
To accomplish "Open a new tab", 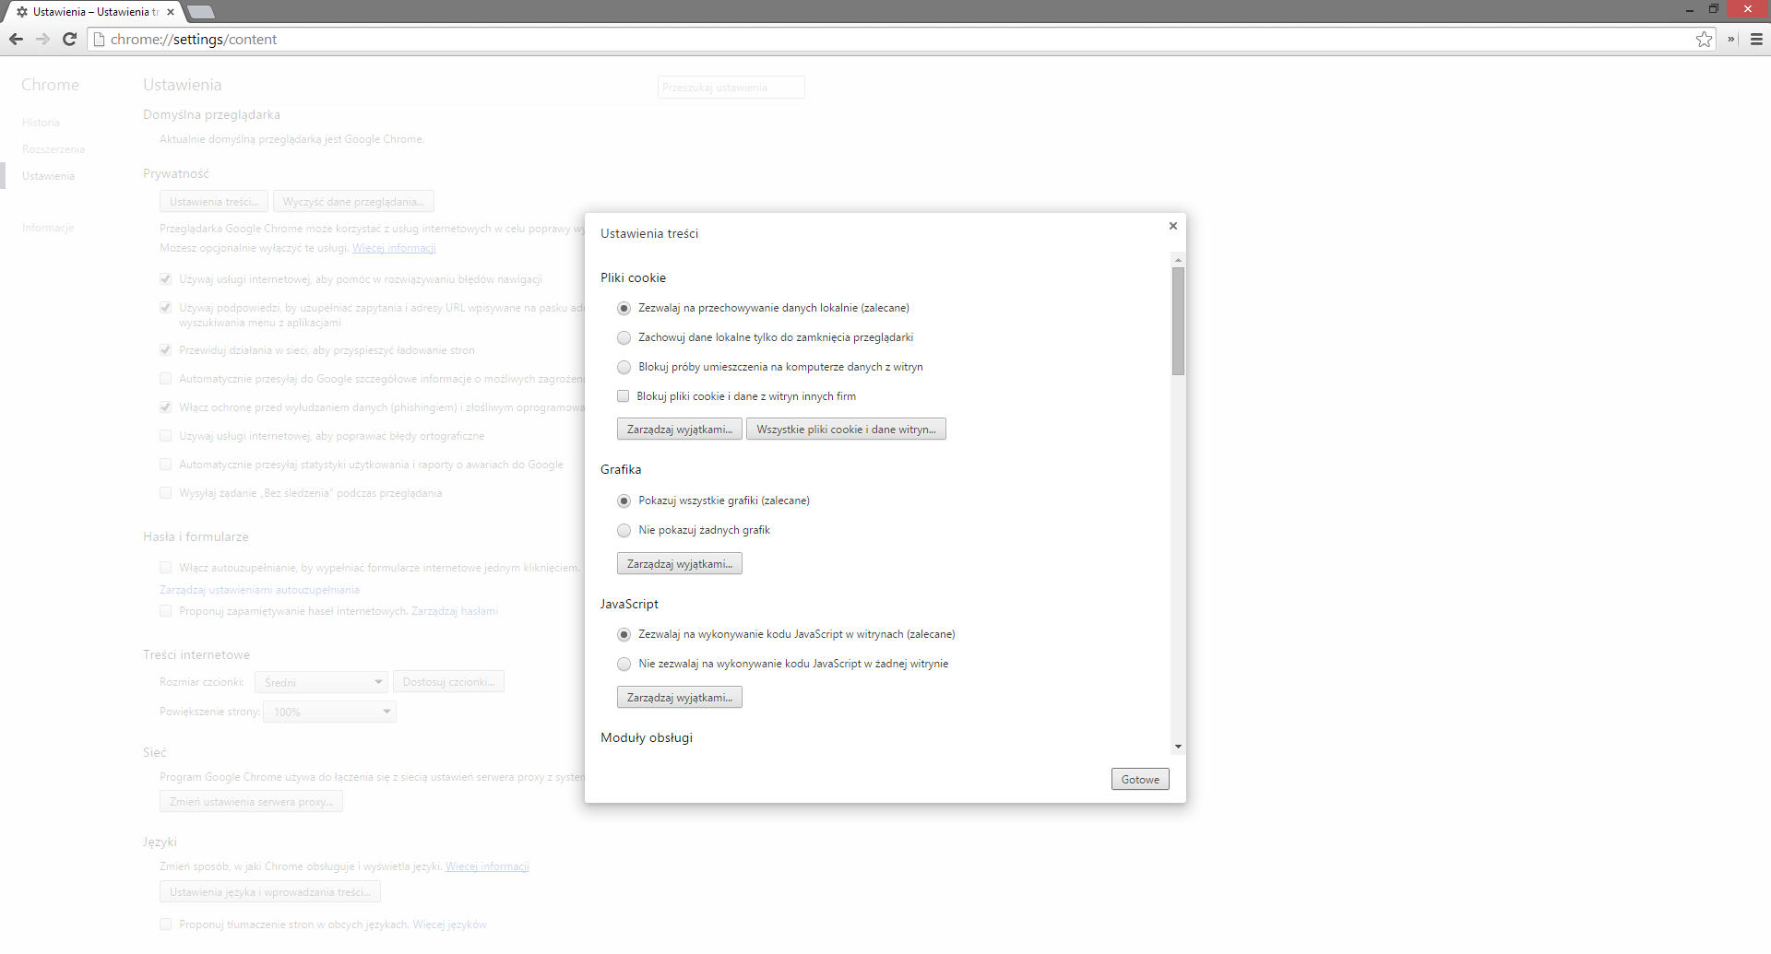I will [200, 12].
